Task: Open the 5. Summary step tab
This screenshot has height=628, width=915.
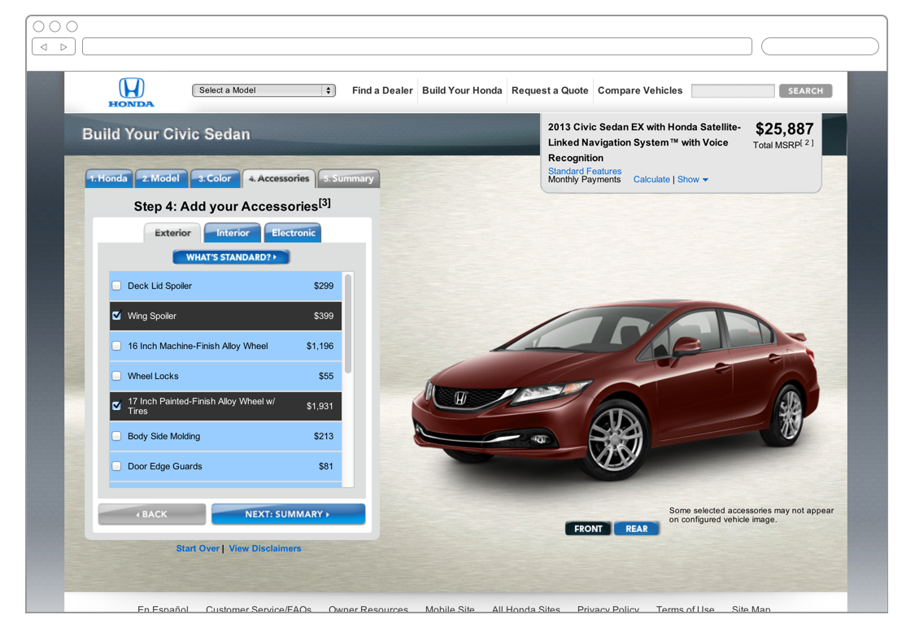Action: point(348,179)
